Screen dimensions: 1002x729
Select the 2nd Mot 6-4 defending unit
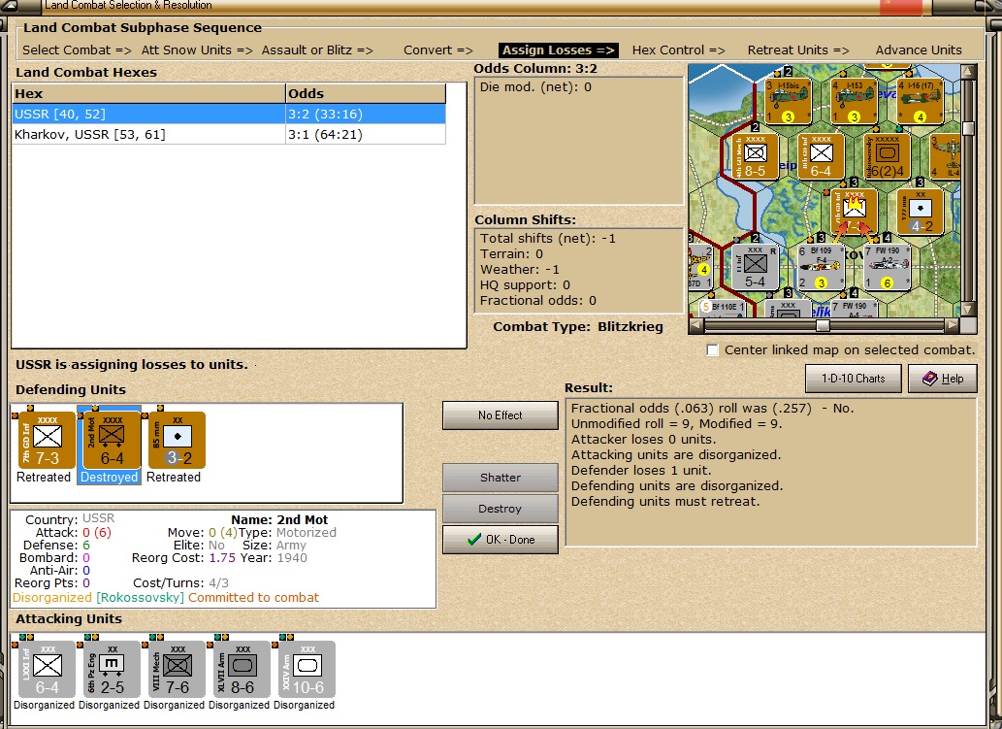coord(113,440)
